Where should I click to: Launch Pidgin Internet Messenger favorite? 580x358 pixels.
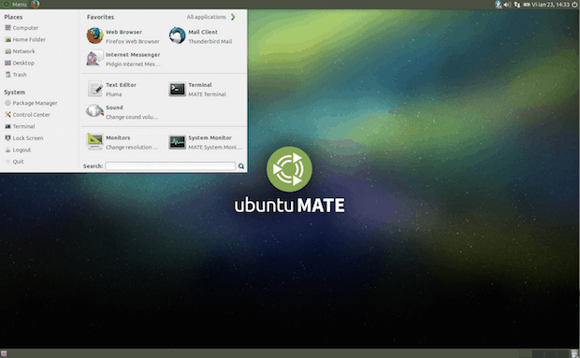click(x=123, y=59)
